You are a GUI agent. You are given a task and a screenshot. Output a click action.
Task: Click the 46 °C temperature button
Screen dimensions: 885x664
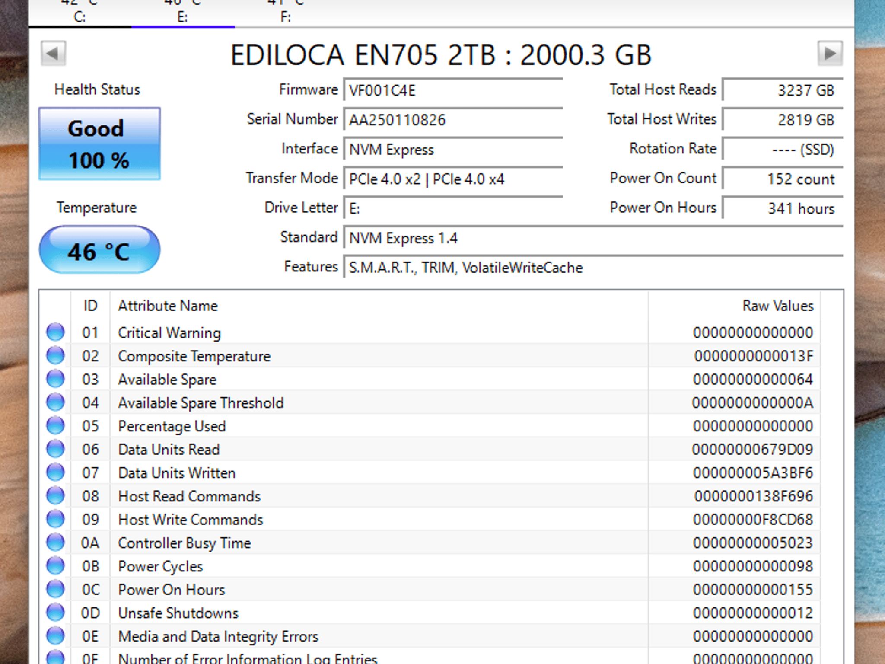pyautogui.click(x=99, y=249)
